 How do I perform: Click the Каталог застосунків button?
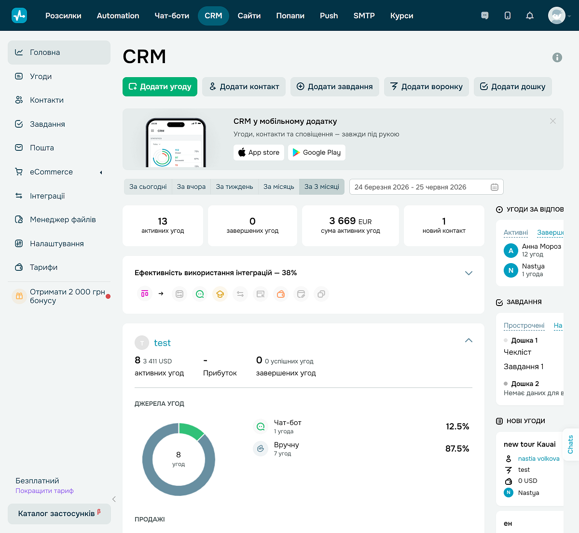pyautogui.click(x=59, y=514)
